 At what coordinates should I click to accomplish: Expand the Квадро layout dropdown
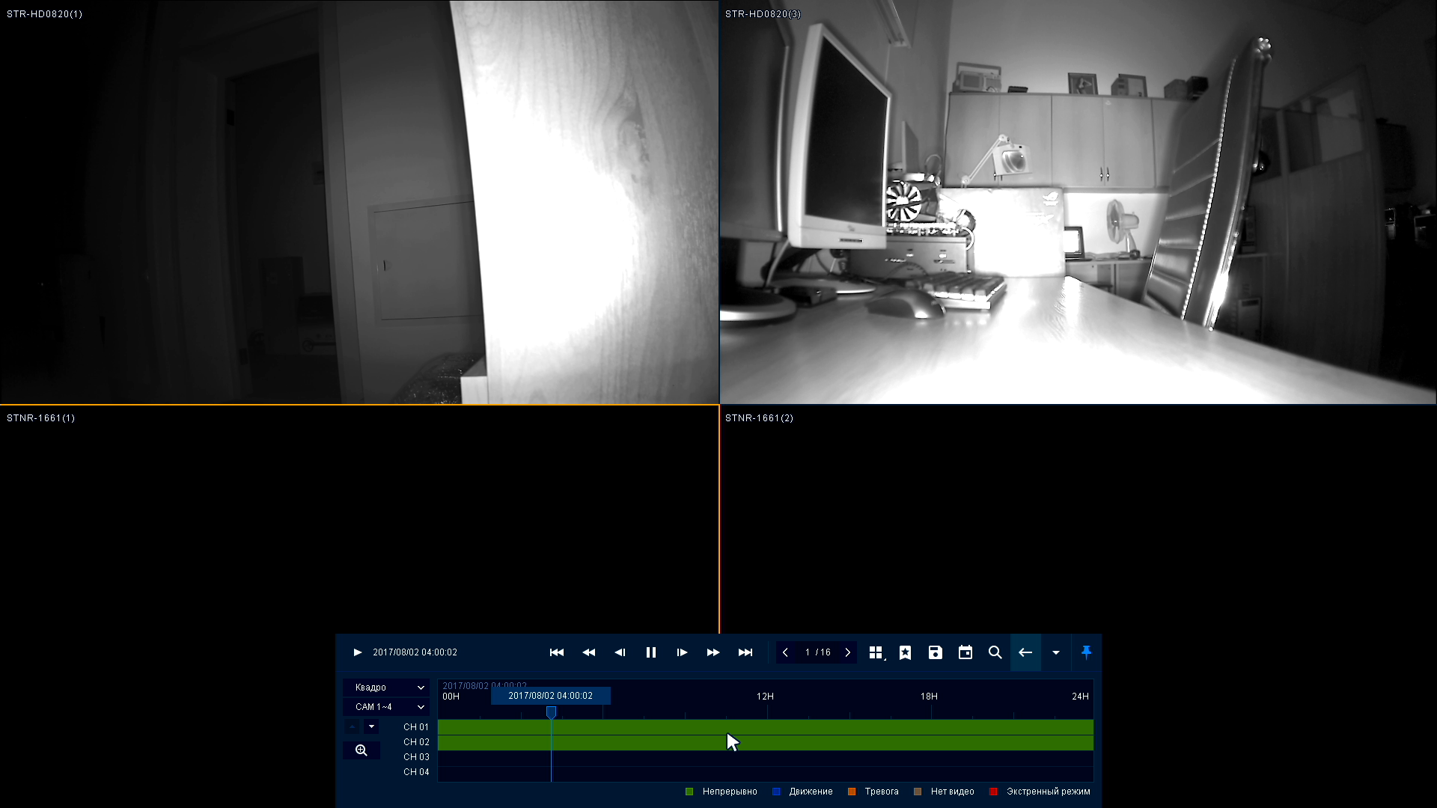point(387,687)
